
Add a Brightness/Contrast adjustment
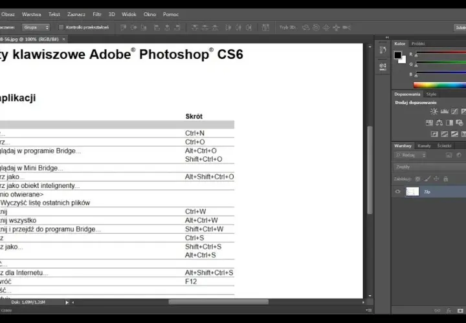(434, 112)
